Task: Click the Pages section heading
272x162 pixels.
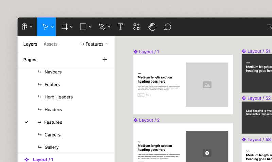Action: point(30,60)
